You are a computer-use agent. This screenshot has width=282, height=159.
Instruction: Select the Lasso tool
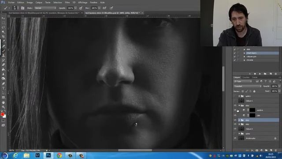coord(3,27)
